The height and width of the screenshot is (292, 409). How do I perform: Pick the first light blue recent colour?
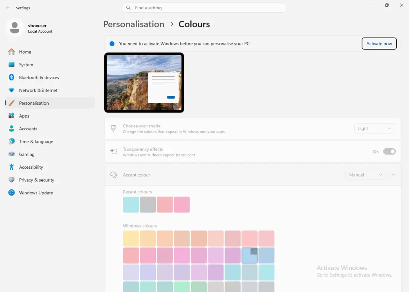131,204
